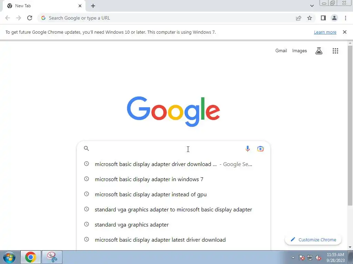Start voice search with the microphone
353x264 pixels.
[x=248, y=148]
